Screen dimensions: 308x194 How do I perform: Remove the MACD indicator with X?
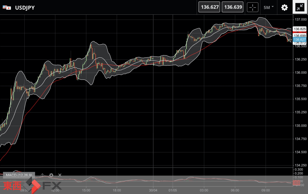(60, 175)
